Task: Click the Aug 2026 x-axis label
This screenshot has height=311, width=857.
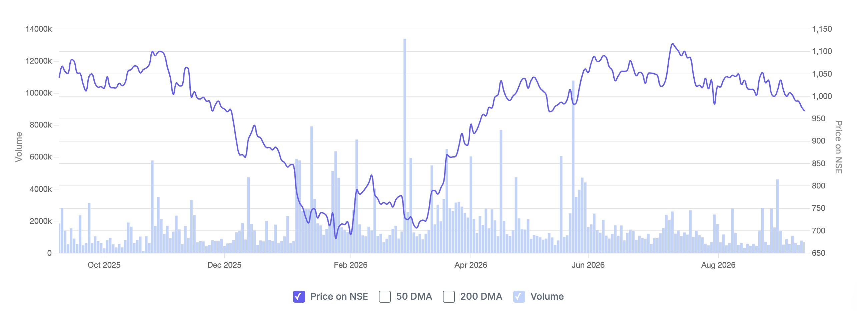Action: [x=718, y=265]
